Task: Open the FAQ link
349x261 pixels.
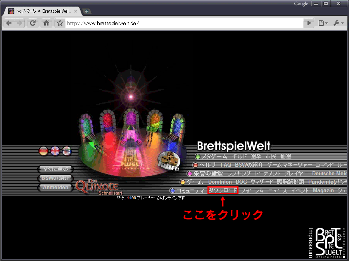Action: pyautogui.click(x=226, y=165)
